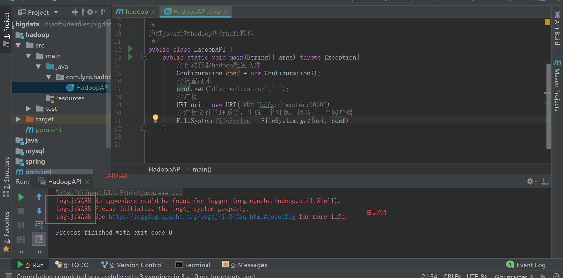This screenshot has height=278, width=563.
Task: Rerun HadoopAPI with the green play button
Action: tap(21, 197)
